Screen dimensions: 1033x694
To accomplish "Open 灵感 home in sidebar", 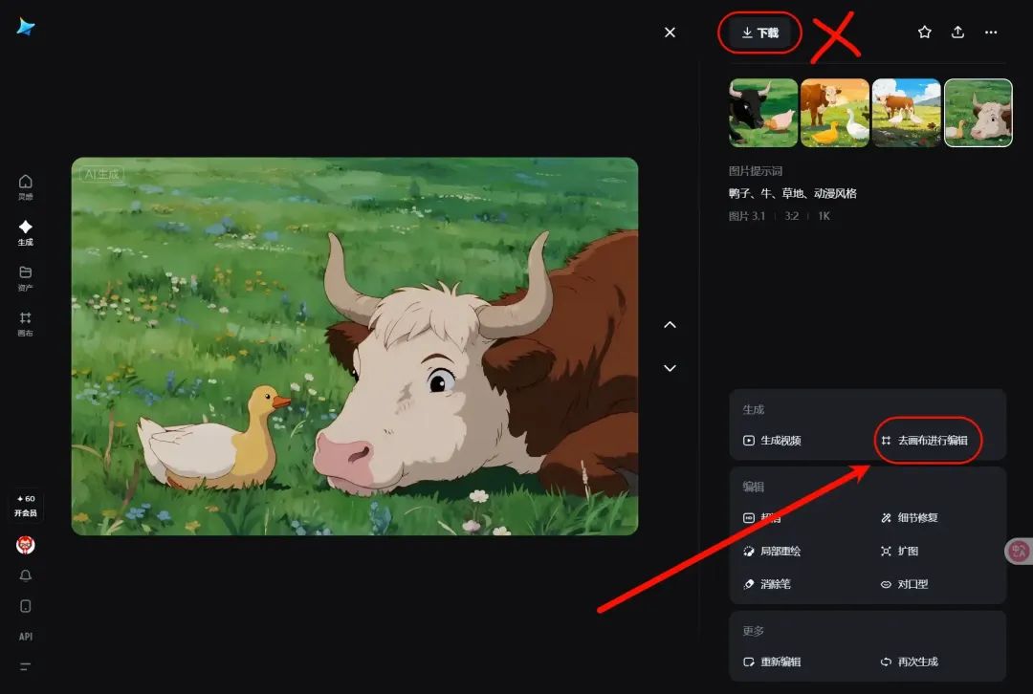I will pos(25,187).
